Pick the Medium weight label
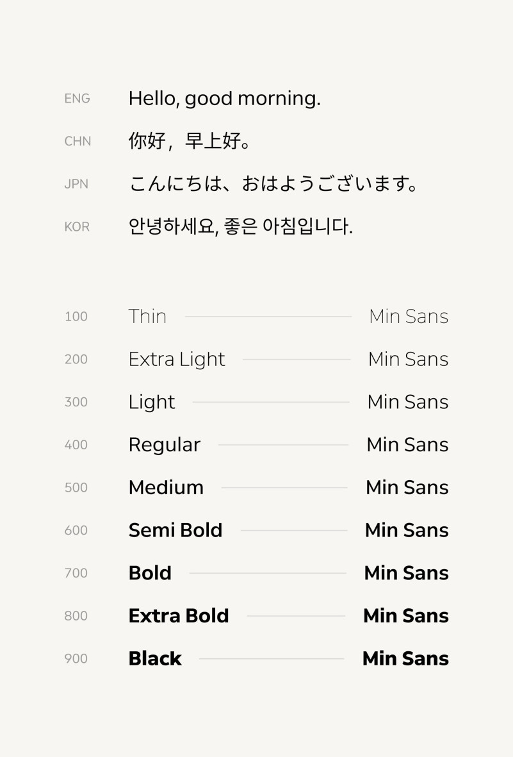 click(x=166, y=488)
